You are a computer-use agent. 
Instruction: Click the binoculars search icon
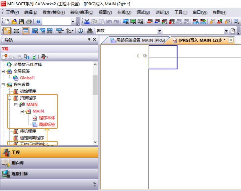pyautogui.click(x=90, y=31)
